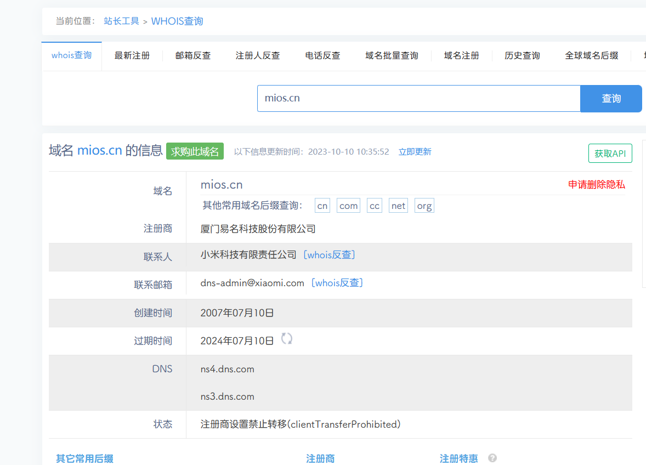Choose the cn suffix box

322,206
